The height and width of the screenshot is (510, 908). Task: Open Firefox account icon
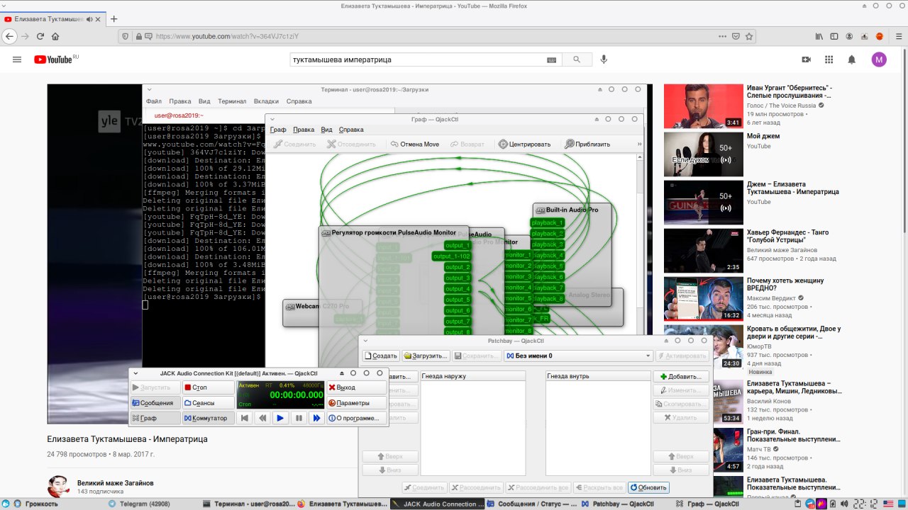(x=849, y=36)
